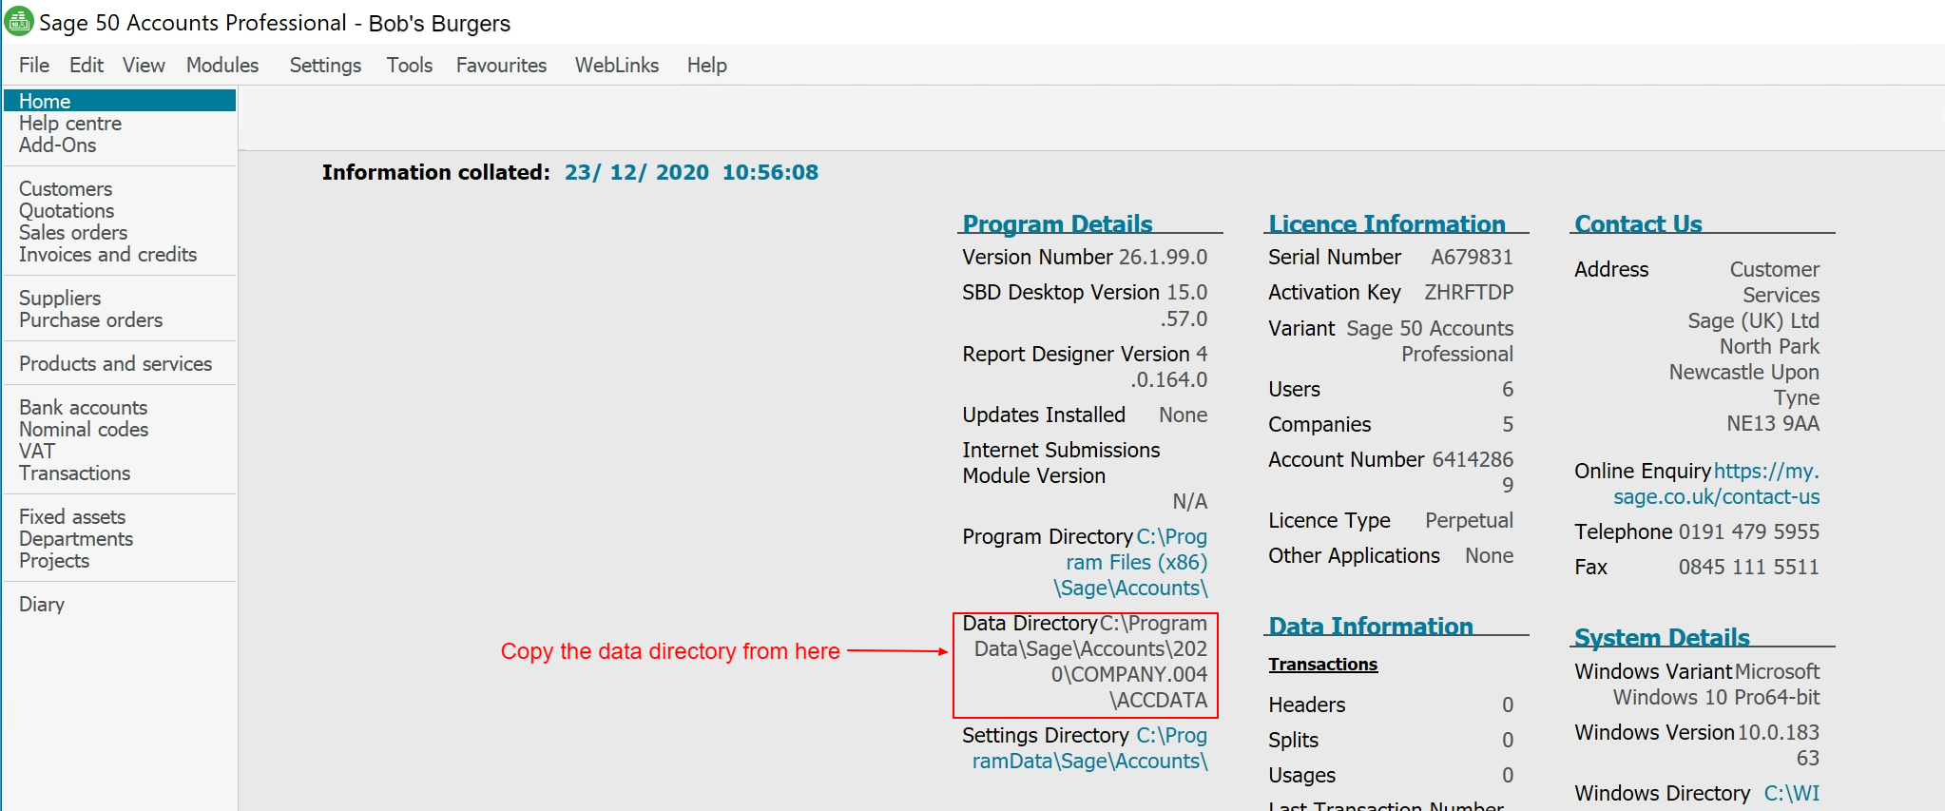1945x811 pixels.
Task: Click the Sage 50 application icon
Action: click(x=19, y=21)
